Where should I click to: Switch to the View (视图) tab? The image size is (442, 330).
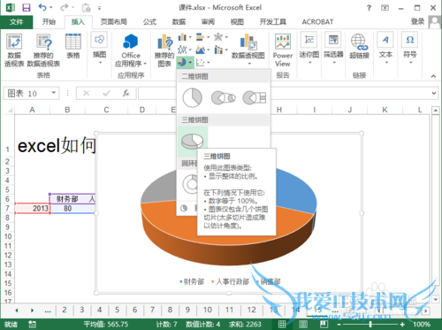[237, 22]
